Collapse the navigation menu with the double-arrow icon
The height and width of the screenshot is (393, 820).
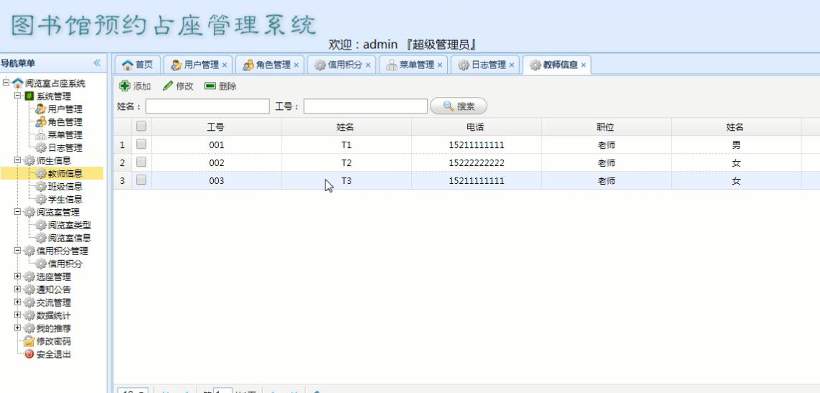point(97,63)
